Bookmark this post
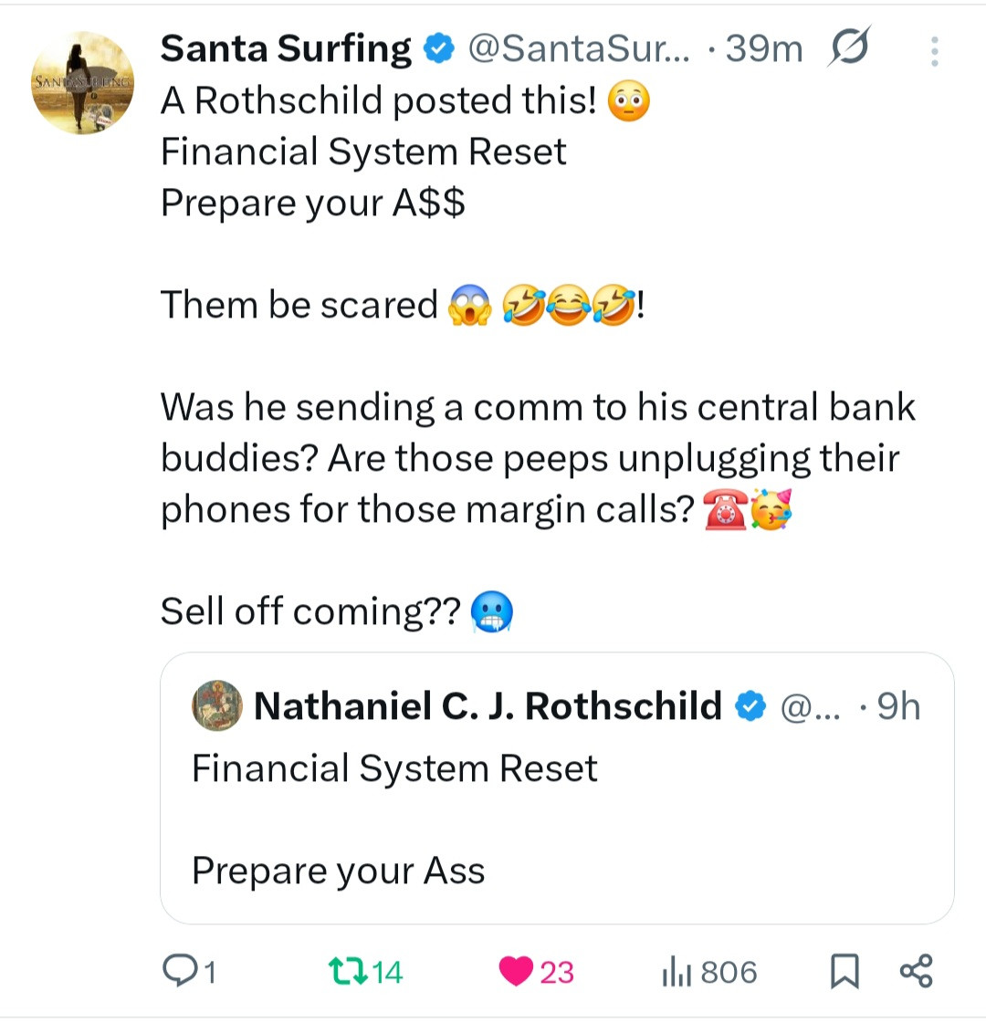The width and height of the screenshot is (986, 1033). coord(844,972)
